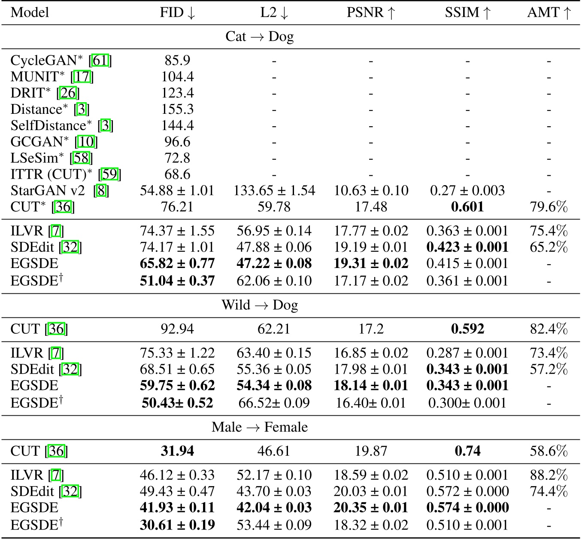
Task: Open SDEdit citation 32 in Cat → Dog section
Action: click(70, 248)
